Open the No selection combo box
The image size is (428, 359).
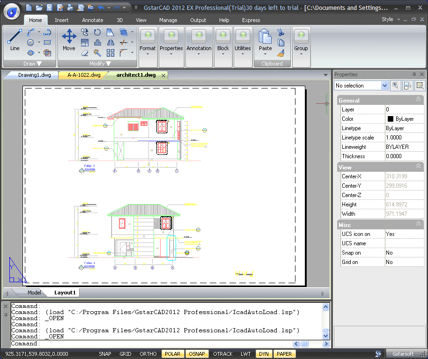[361, 86]
